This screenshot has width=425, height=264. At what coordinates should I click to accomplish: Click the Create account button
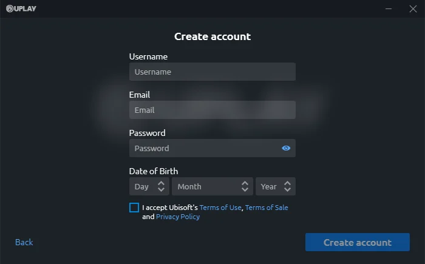tap(358, 242)
